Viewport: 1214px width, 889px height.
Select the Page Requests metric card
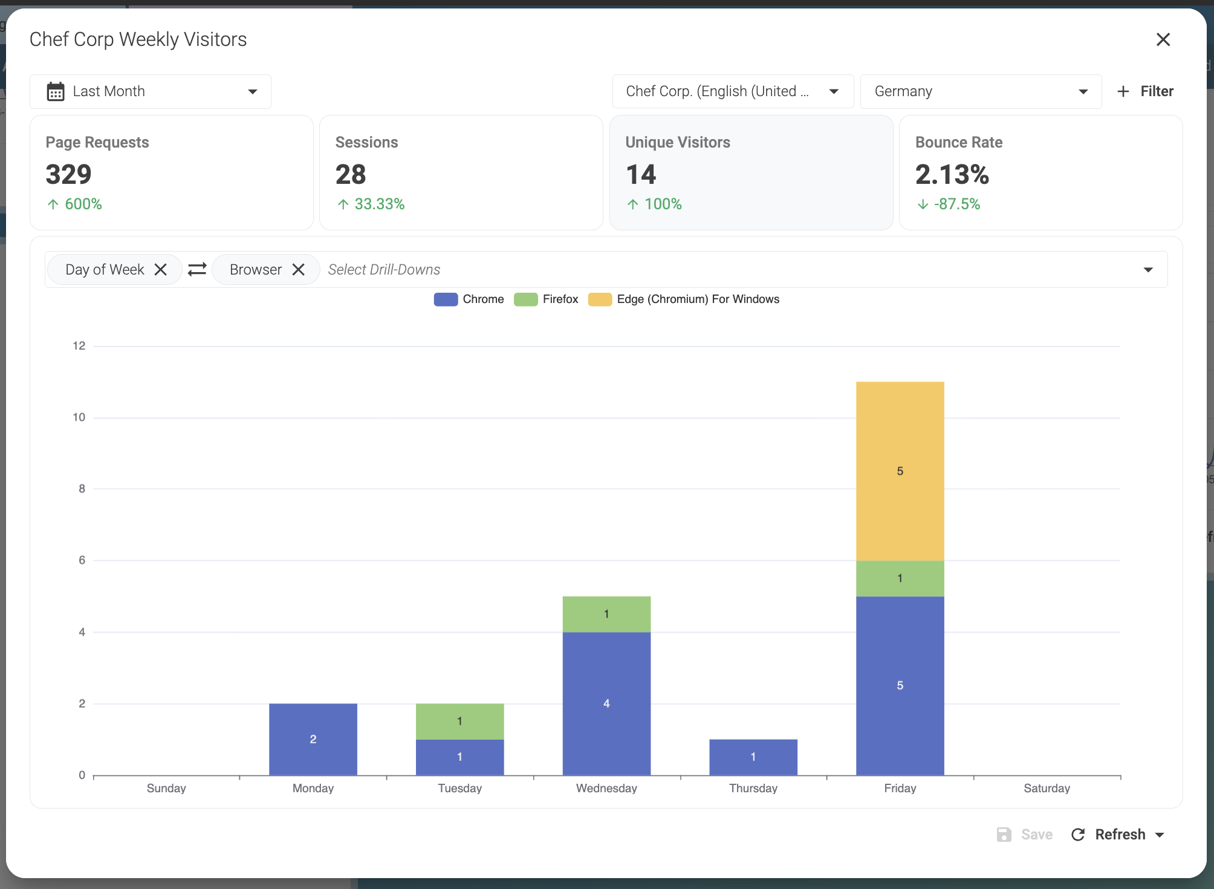pos(171,172)
